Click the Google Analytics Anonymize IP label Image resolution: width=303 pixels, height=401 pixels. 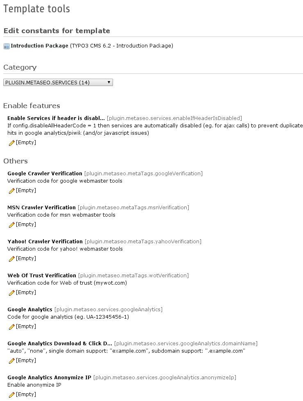pyautogui.click(x=49, y=377)
